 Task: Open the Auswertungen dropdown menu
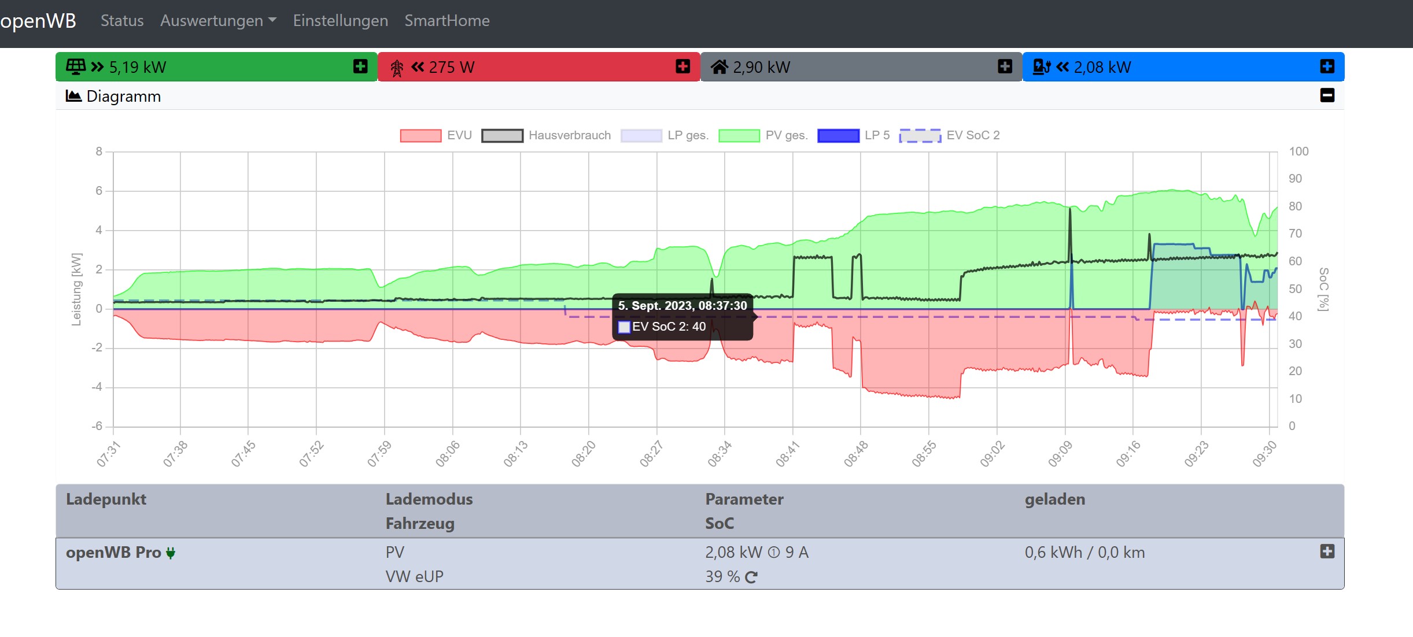[x=218, y=21]
